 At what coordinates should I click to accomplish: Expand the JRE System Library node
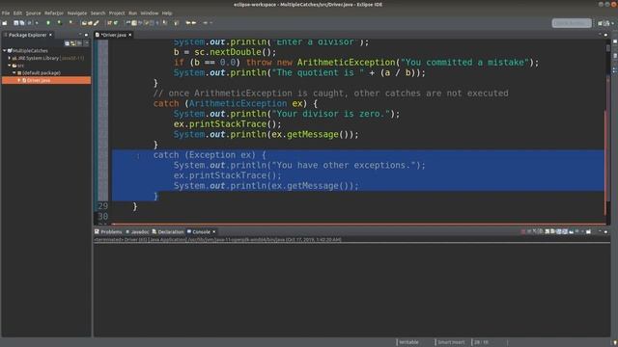(10, 58)
